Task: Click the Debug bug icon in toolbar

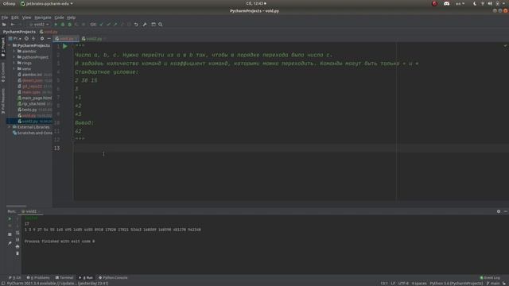Action: click(x=63, y=25)
